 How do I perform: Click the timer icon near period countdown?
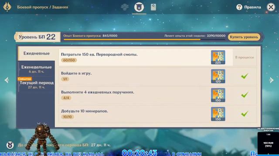click(10, 145)
